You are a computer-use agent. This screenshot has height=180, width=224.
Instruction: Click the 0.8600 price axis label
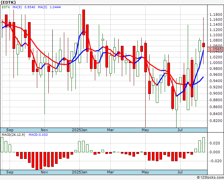[216, 107]
